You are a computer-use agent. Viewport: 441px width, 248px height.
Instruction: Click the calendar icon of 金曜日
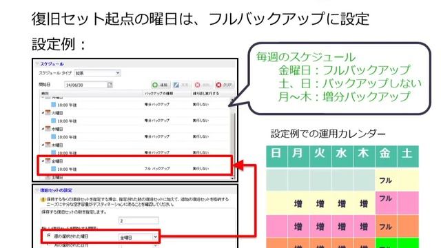pyautogui.click(x=48, y=161)
